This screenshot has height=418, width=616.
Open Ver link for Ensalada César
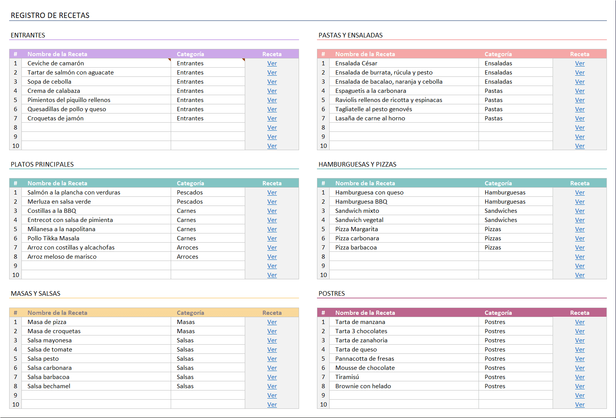(x=580, y=63)
